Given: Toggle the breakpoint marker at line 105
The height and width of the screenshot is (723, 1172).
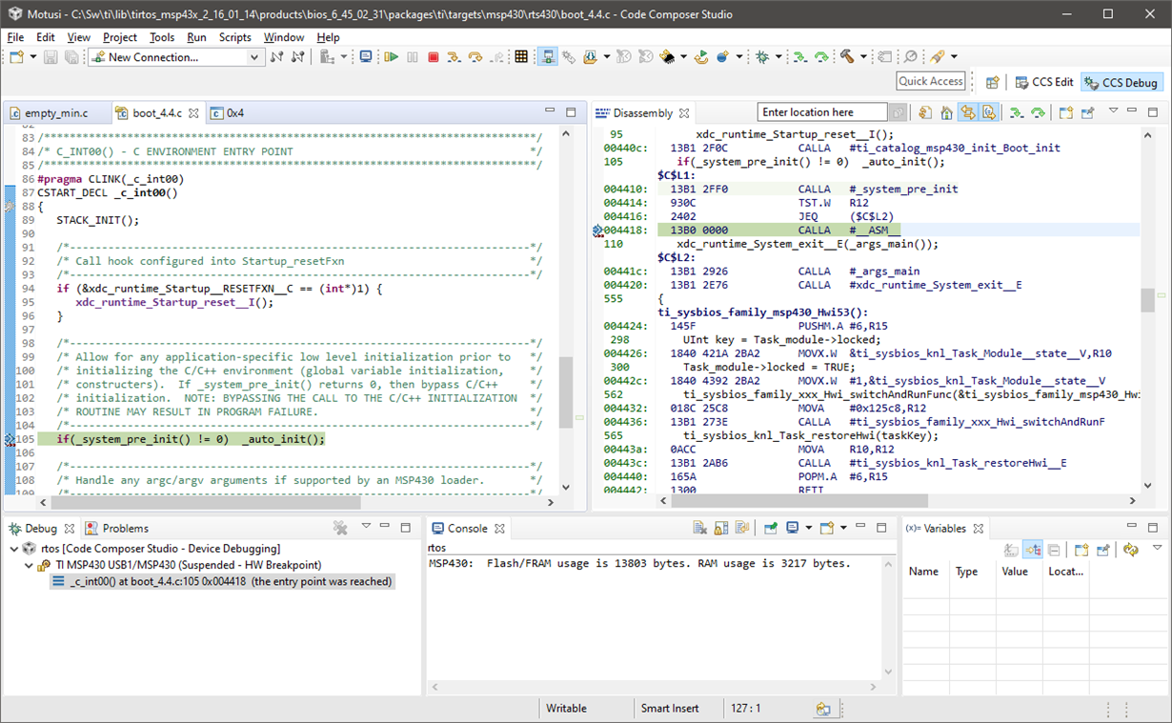Looking at the screenshot, I should tap(10, 439).
